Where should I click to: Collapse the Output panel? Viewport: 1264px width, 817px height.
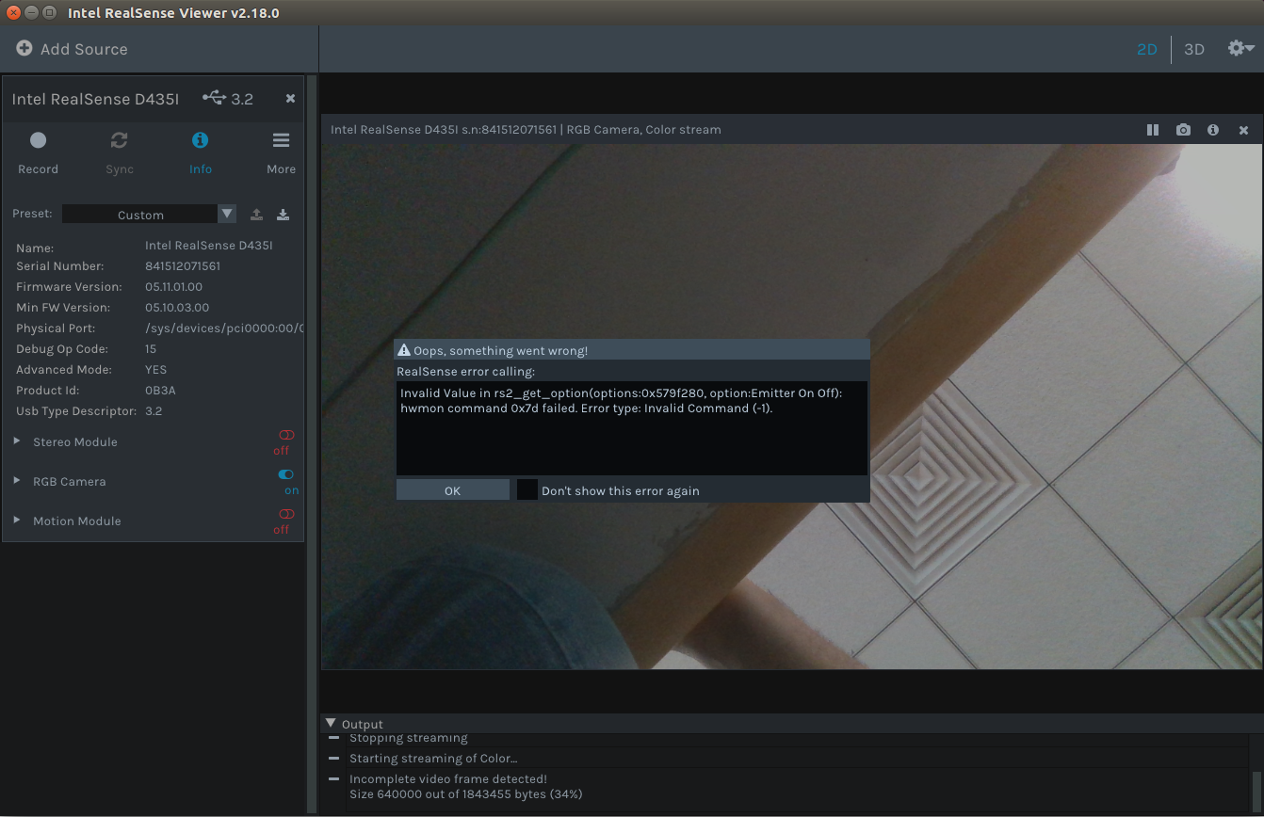pos(331,722)
